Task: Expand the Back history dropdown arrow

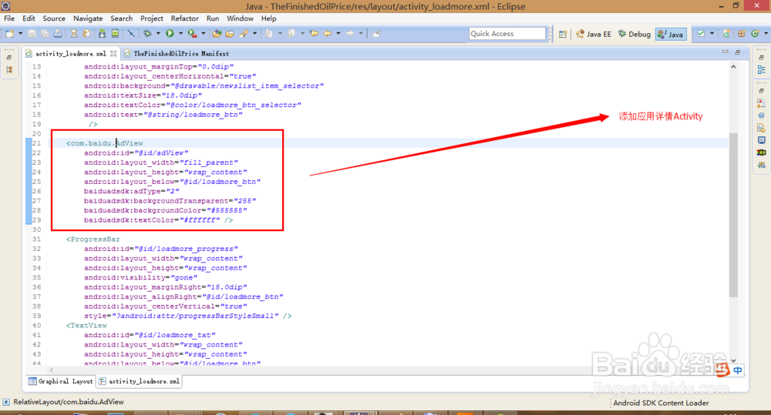Action: 338,33
